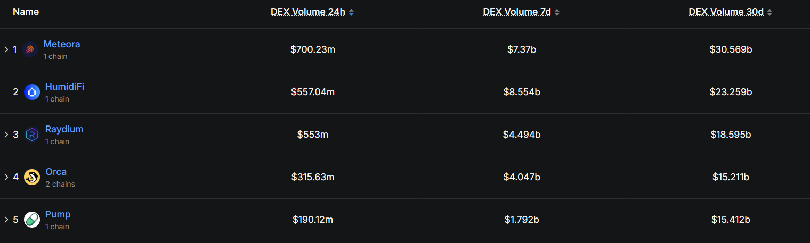Screen dimensions: 810x243
Task: Click the sort arrows beside DEX Volume 30d
Action: point(770,12)
